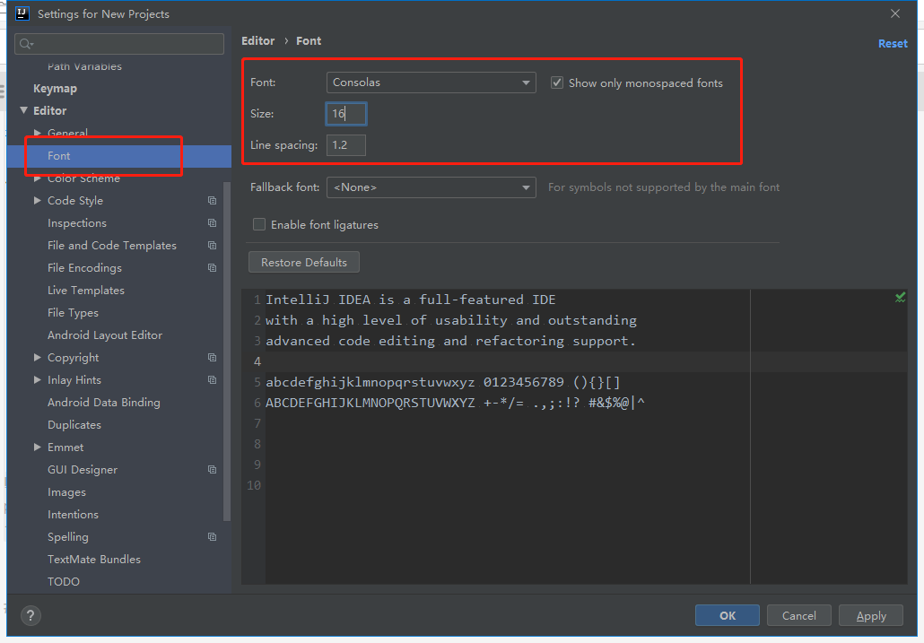This screenshot has height=643, width=924.
Task: Click the Restore Defaults button
Action: [x=304, y=262]
